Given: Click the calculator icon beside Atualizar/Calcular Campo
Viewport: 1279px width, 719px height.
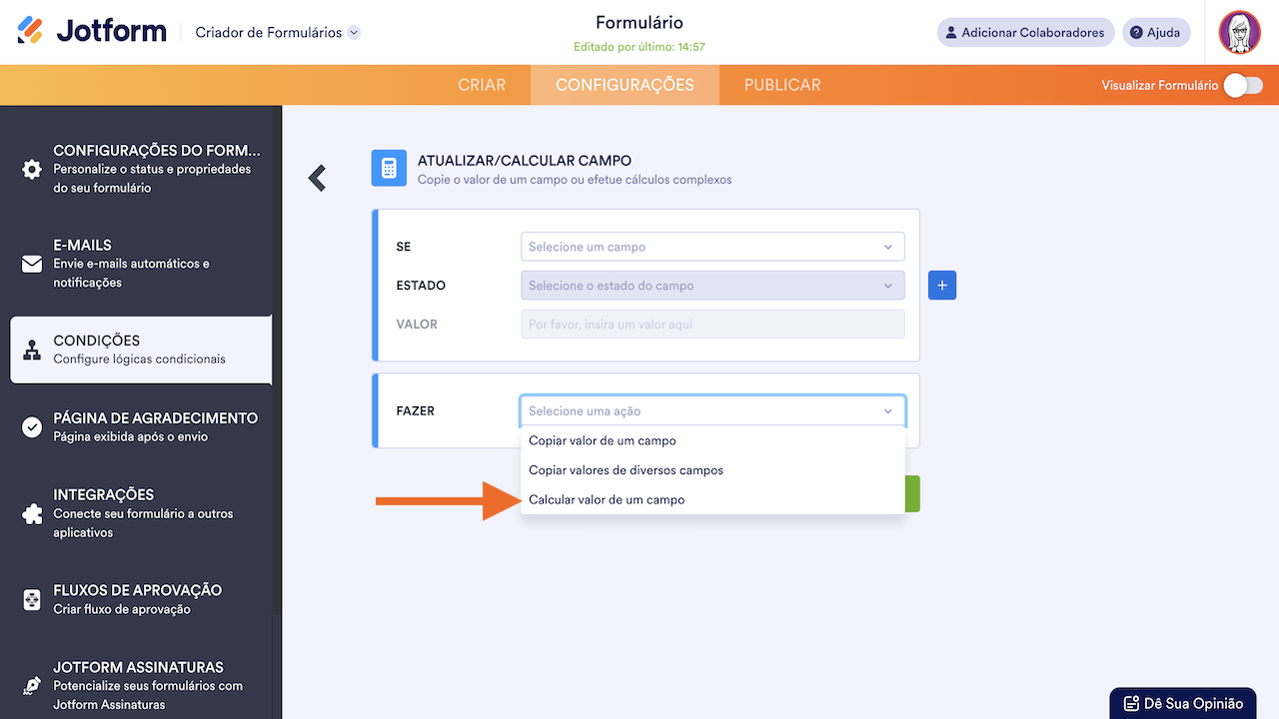Looking at the screenshot, I should [389, 168].
